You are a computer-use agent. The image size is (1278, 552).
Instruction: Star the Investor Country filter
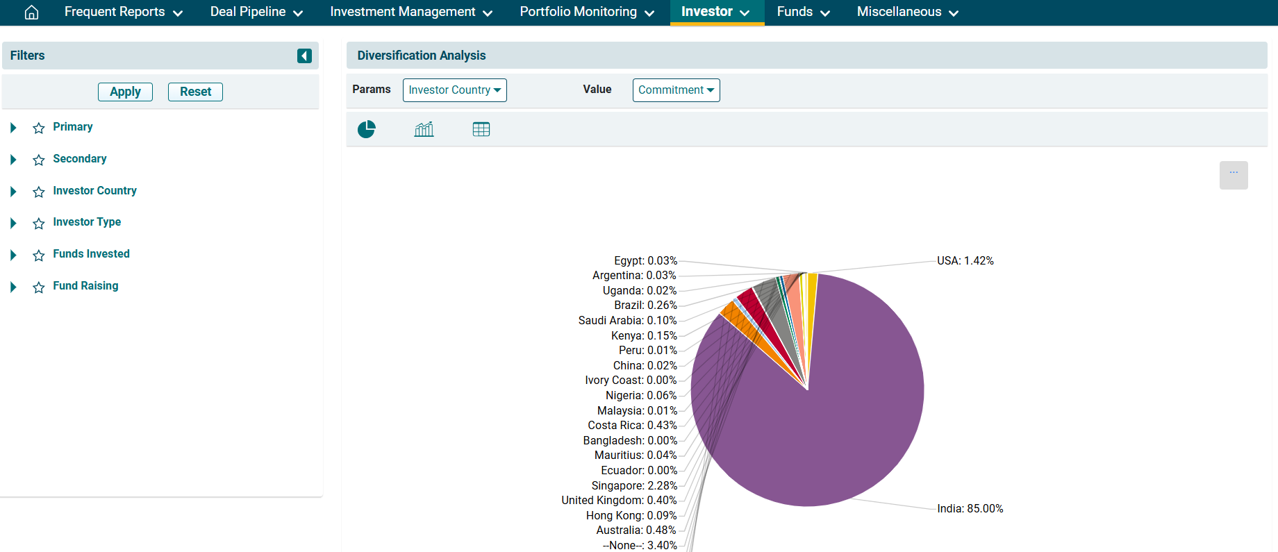(x=39, y=192)
